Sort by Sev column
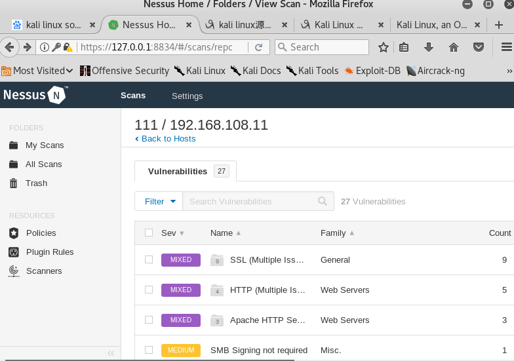The height and width of the screenshot is (361, 514). (x=172, y=233)
